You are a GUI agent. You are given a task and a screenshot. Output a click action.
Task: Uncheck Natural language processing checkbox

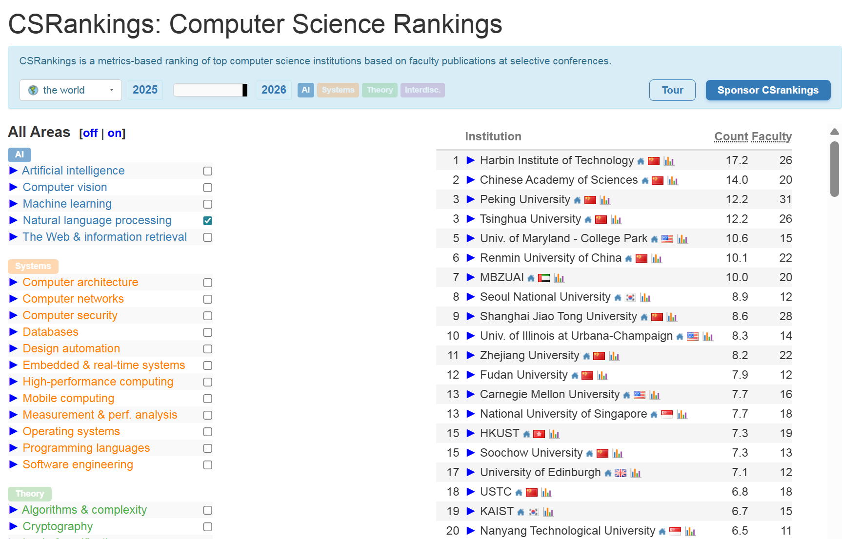[208, 221]
